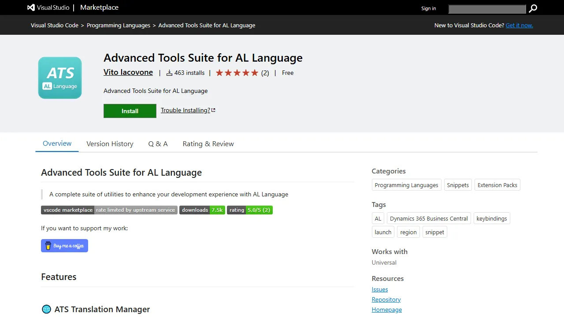Viewport: 564px width, 317px height.
Task: Open the Repository resource link
Action: pos(386,299)
